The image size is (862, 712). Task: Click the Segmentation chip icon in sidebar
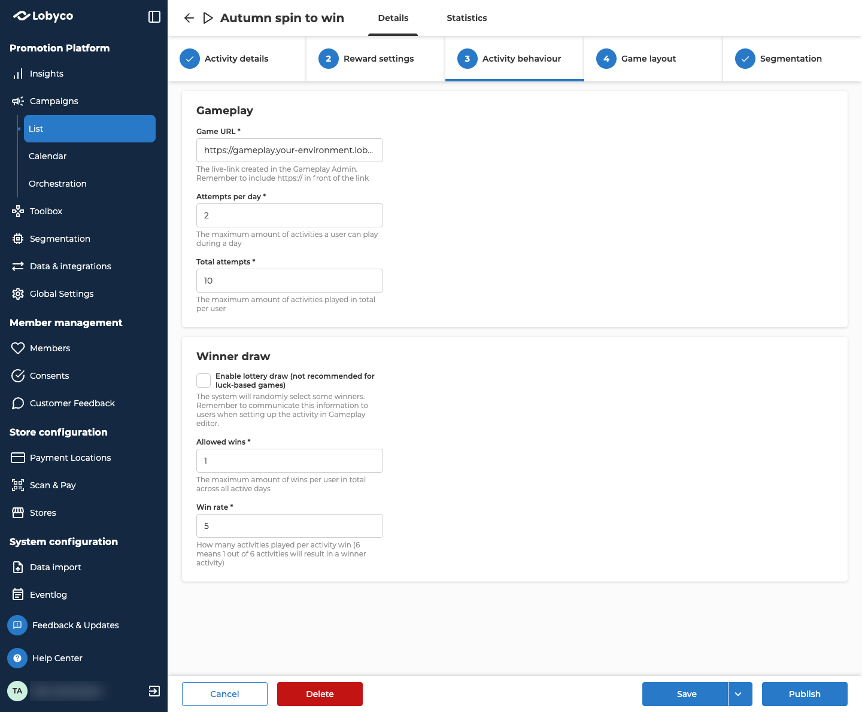[18, 239]
